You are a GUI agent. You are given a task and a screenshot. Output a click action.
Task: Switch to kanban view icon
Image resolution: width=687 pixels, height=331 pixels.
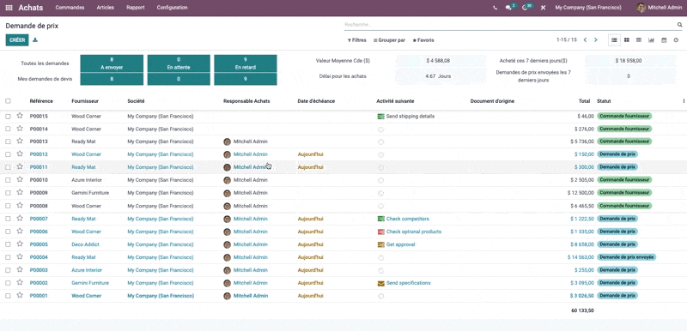627,39
